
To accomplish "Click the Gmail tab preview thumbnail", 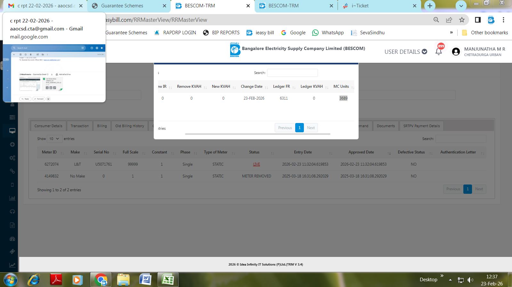I will (x=54, y=73).
